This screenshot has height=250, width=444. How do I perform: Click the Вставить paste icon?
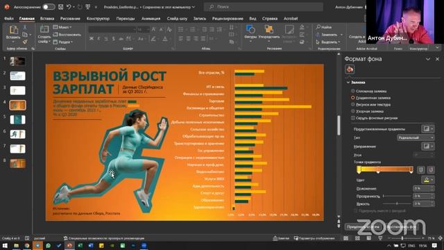pos(13,29)
